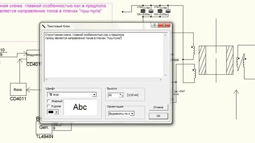This screenshot has width=255, height=143.
Task: Click capacitor C767 on the schematic
Action: coord(160,11)
